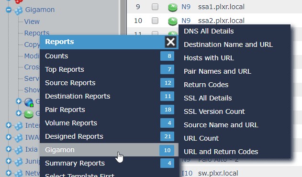Click cluster icon beside Juni... group
This screenshot has width=302, height=177.
pyautogui.click(x=19, y=162)
